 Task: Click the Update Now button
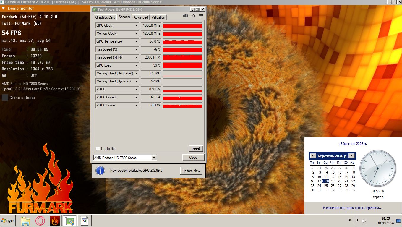[191, 171]
